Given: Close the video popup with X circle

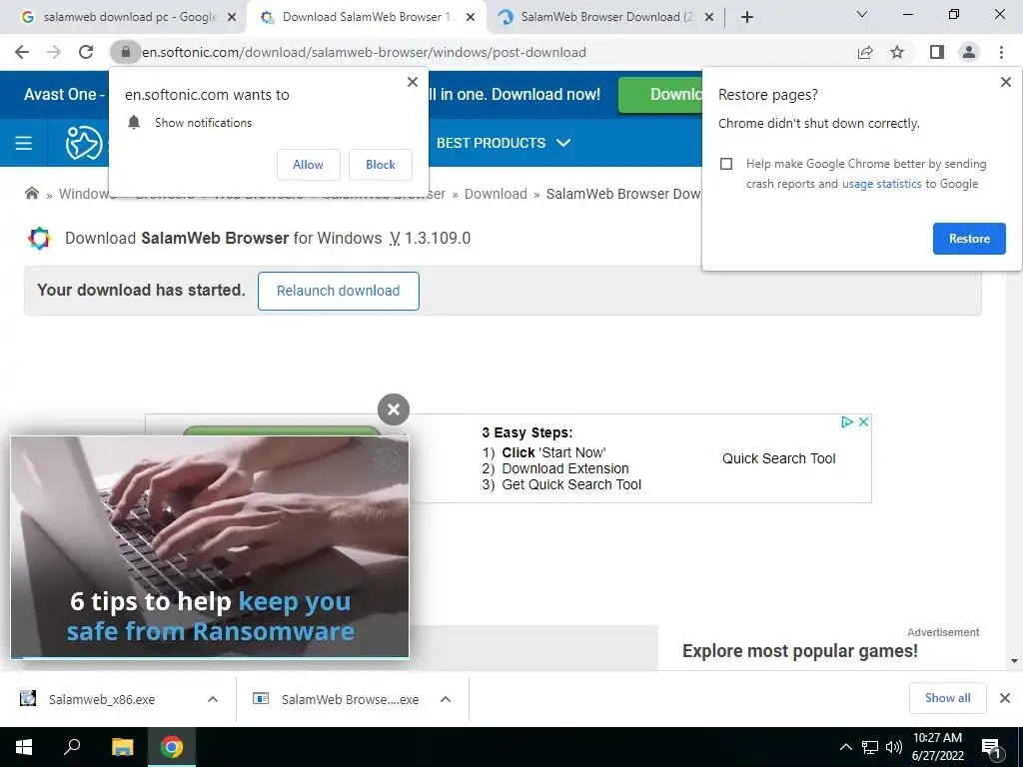Looking at the screenshot, I should tap(394, 409).
